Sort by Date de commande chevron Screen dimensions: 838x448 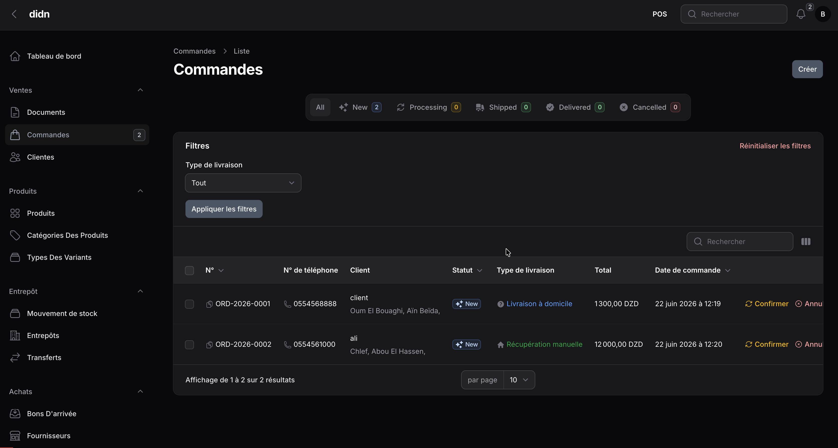coord(728,270)
